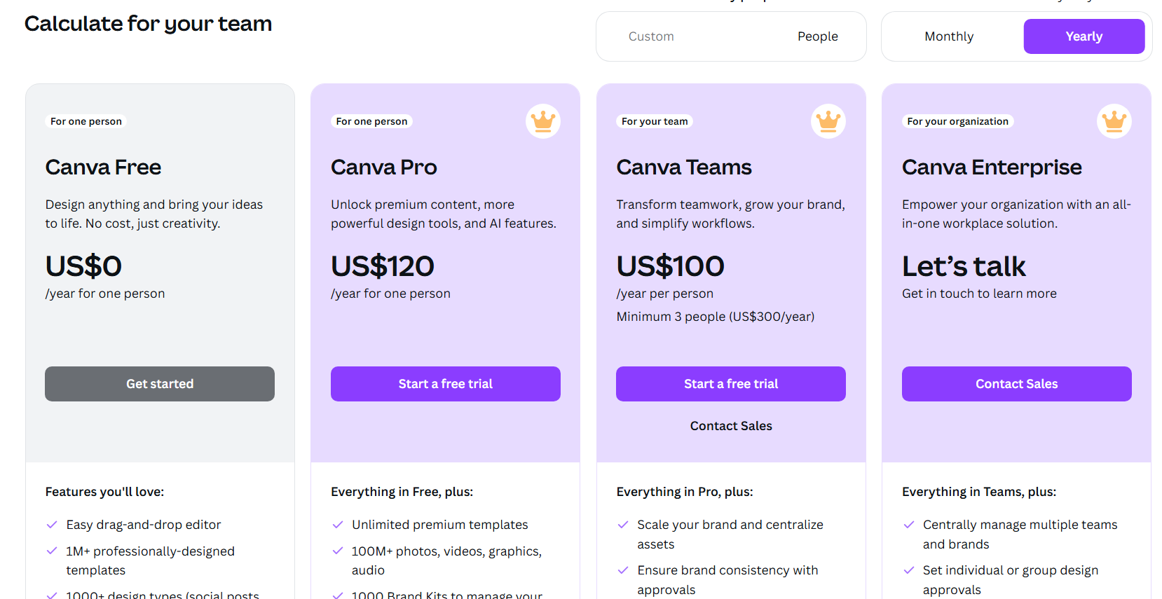Click the checkmark beside 'Ensure brand consistency with approvals'
This screenshot has height=599, width=1162.
[623, 570]
